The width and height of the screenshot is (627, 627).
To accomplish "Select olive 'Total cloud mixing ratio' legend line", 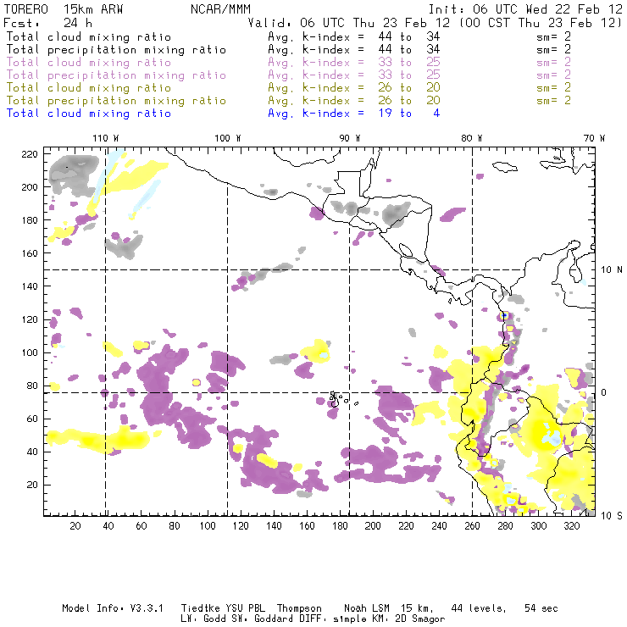I will tap(89, 87).
